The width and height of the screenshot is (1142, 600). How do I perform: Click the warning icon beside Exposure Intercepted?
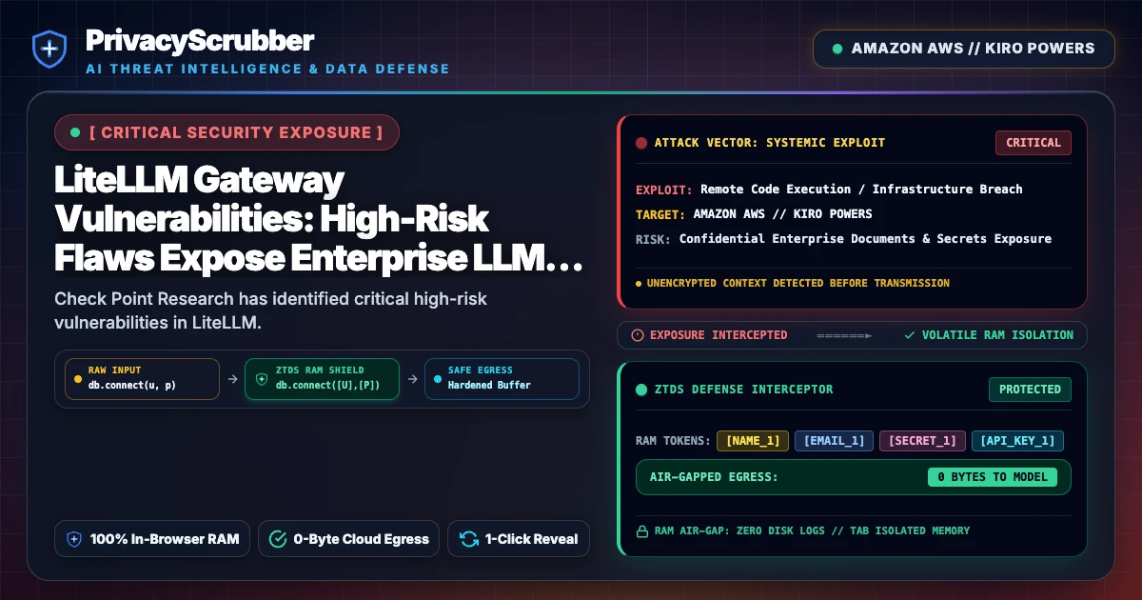(x=638, y=335)
